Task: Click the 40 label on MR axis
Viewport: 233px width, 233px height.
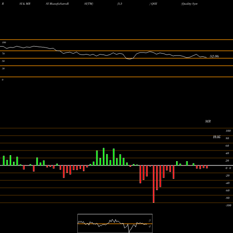Action: (x=227, y=153)
